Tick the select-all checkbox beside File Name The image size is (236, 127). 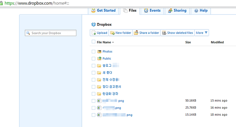pos(93,42)
